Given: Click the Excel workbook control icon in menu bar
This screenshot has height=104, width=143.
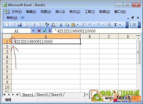Looking at the screenshot, I should point(7,11).
